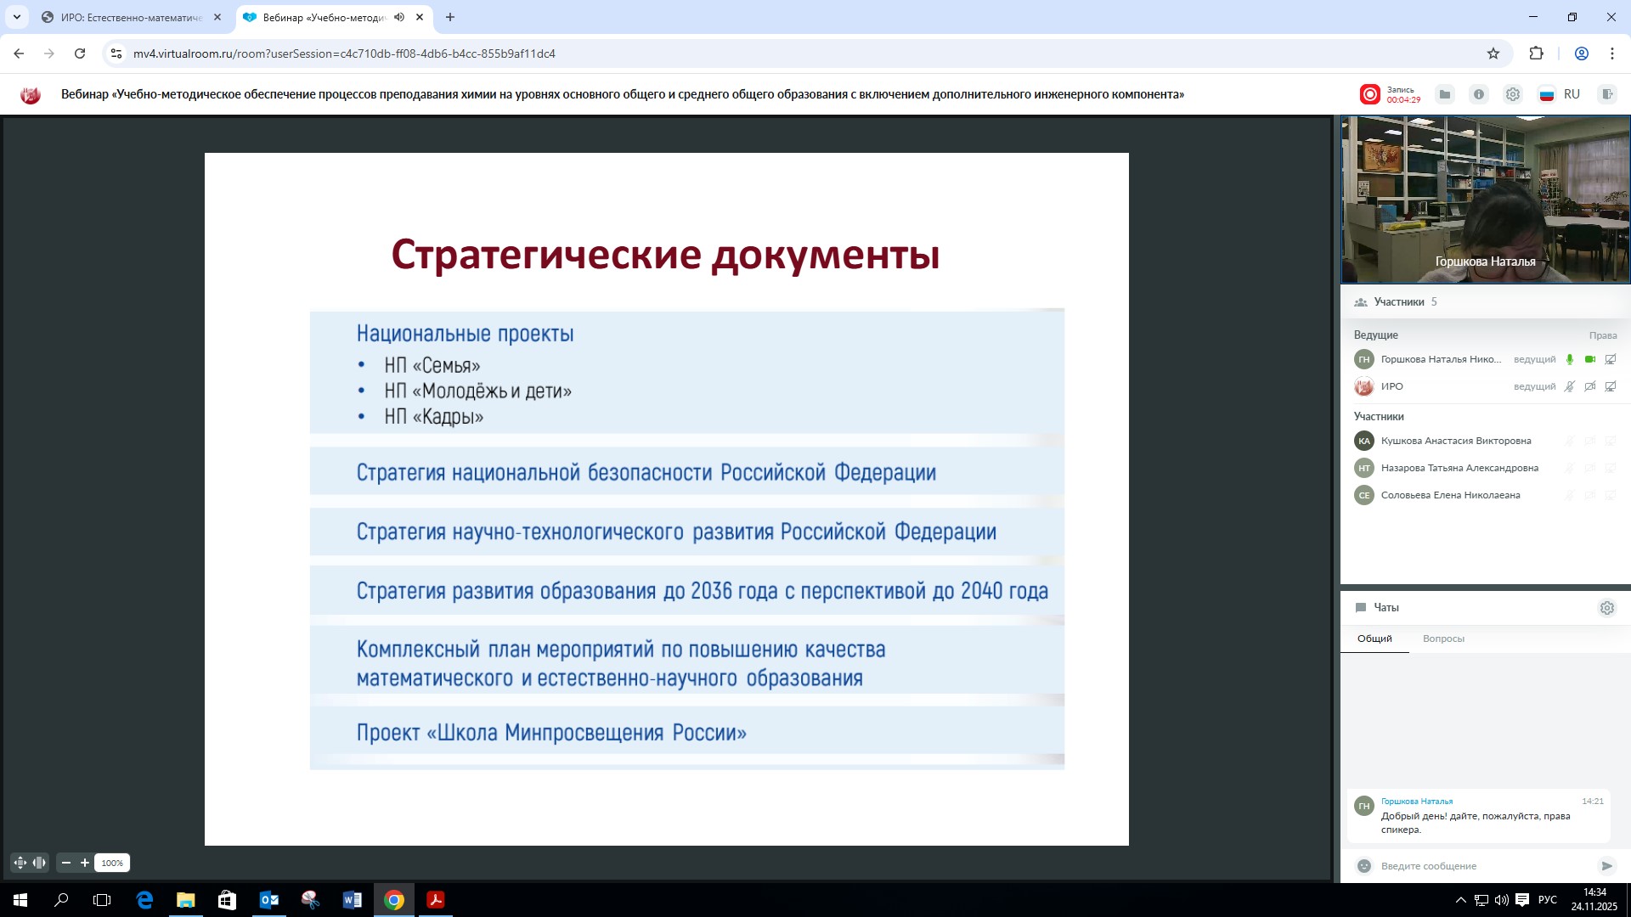Viewport: 1631px width, 917px height.
Task: Open webinar settings gear in header
Action: tap(1513, 94)
